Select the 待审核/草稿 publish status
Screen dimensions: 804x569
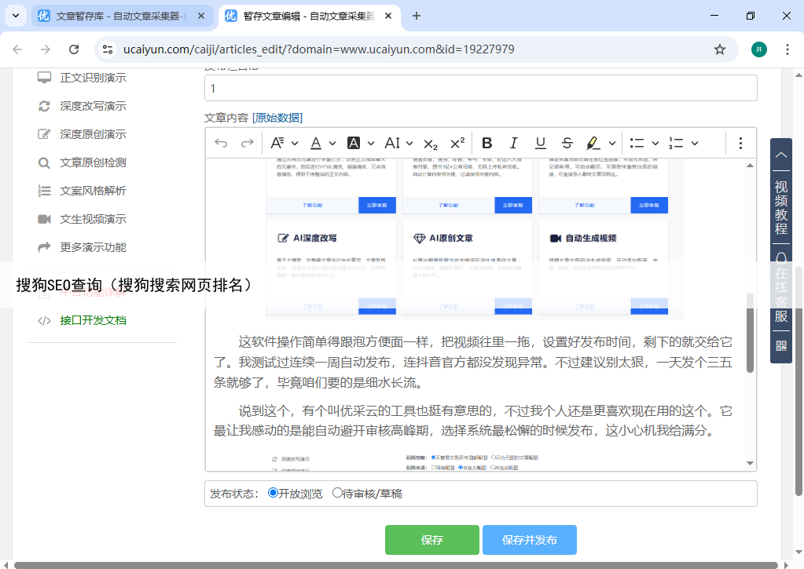338,494
